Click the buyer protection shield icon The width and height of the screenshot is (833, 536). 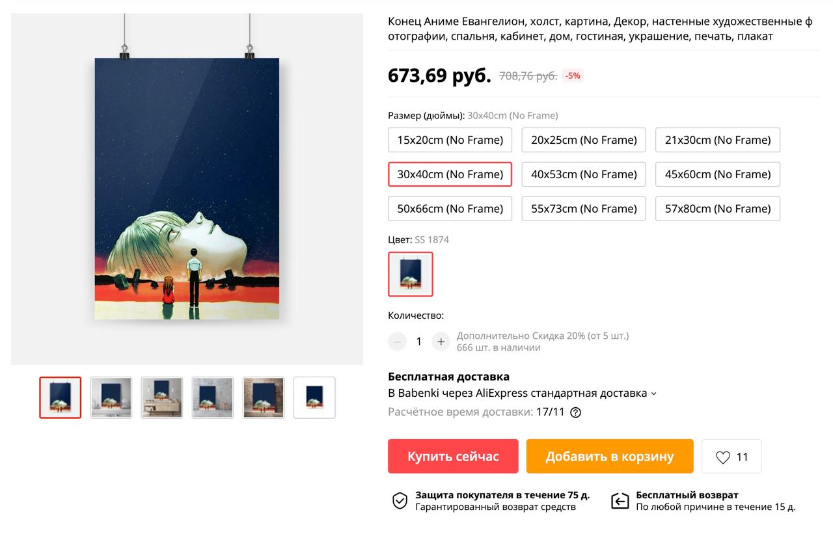400,501
